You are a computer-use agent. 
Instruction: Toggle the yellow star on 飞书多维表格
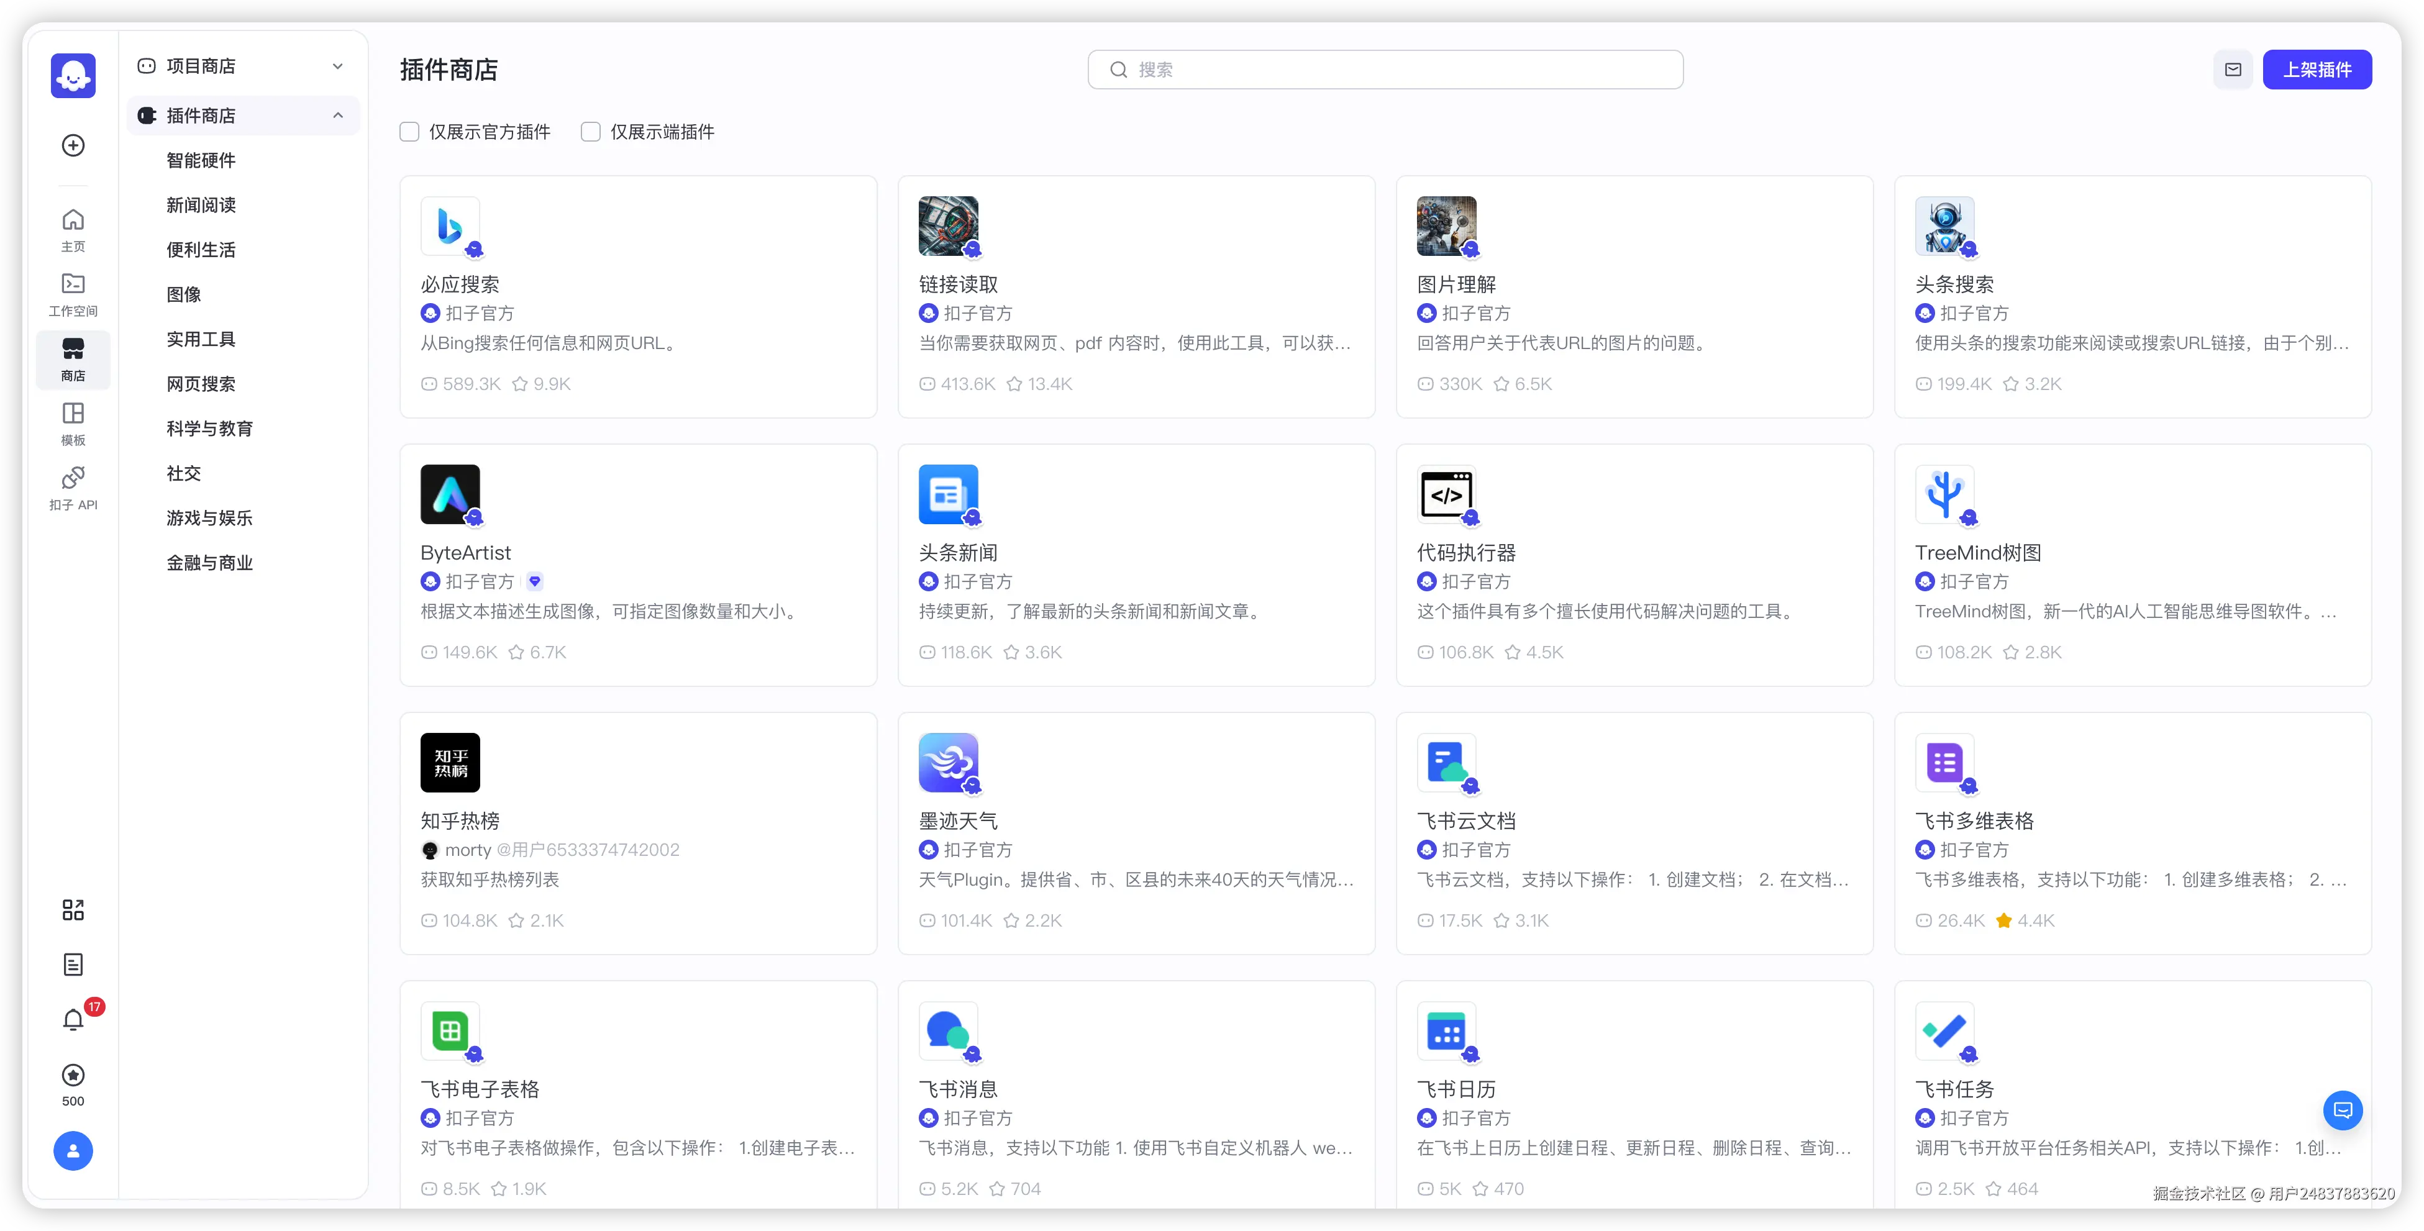(2003, 920)
